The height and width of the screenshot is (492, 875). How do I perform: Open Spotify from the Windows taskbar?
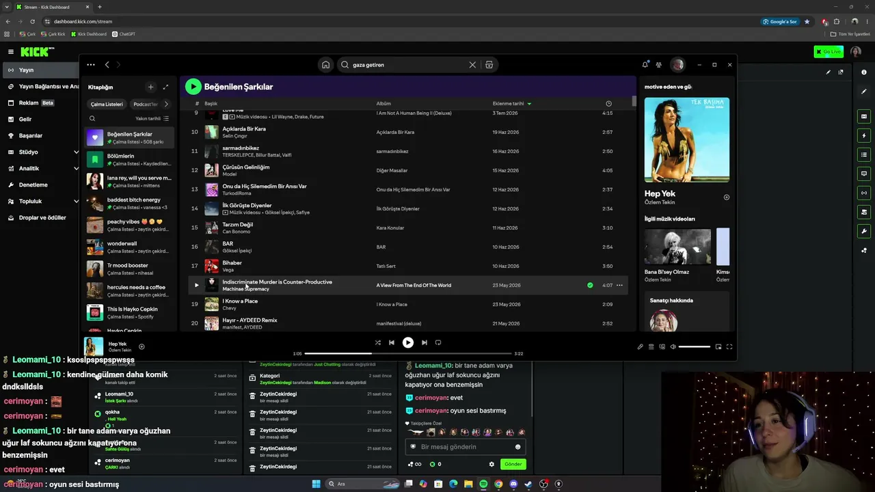483,484
